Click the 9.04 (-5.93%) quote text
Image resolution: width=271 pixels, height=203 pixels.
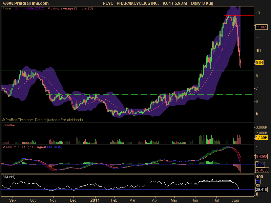point(175,3)
